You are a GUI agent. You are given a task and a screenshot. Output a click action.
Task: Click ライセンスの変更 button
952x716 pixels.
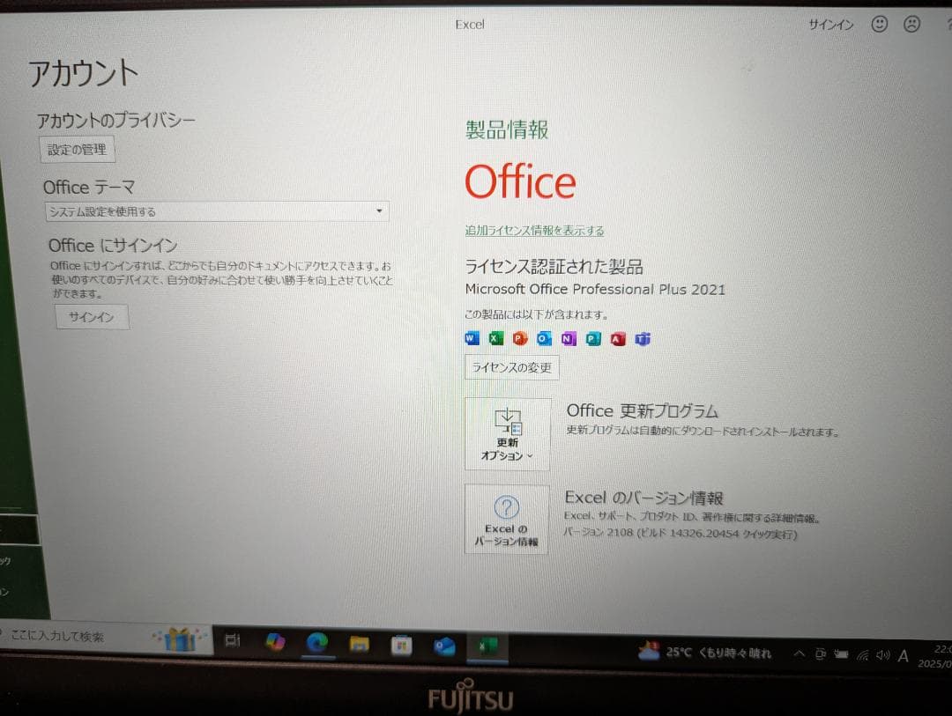[x=512, y=367]
